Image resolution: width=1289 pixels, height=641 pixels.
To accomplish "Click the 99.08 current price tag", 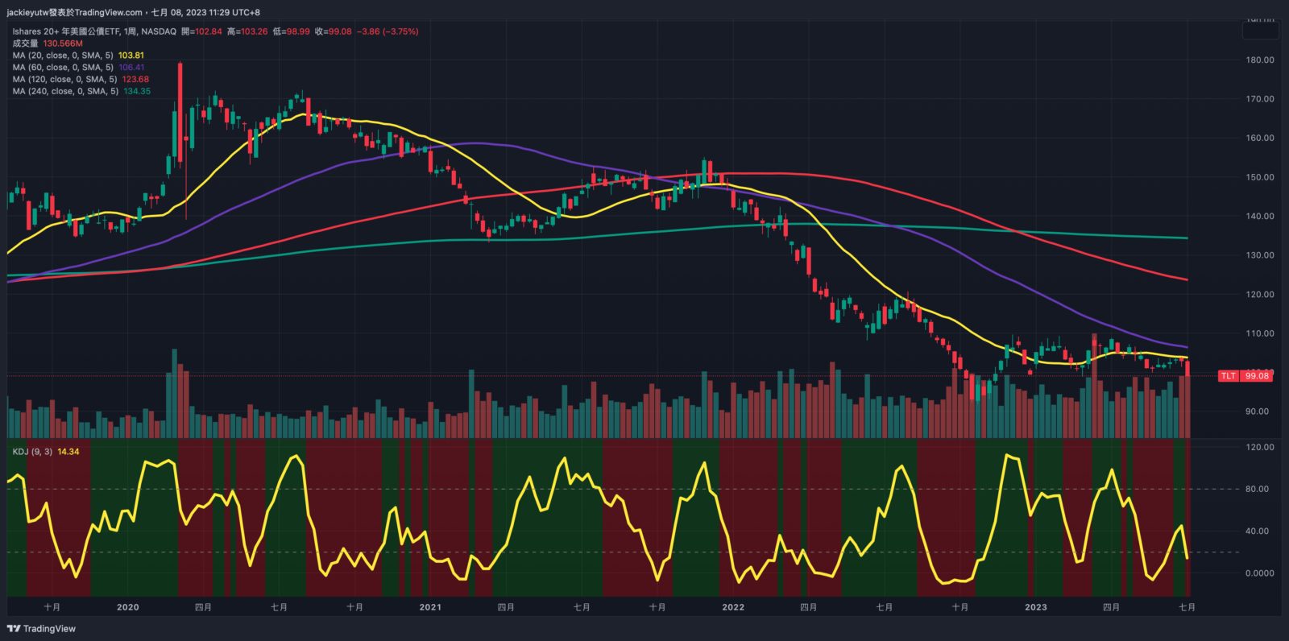I will pos(1257,376).
